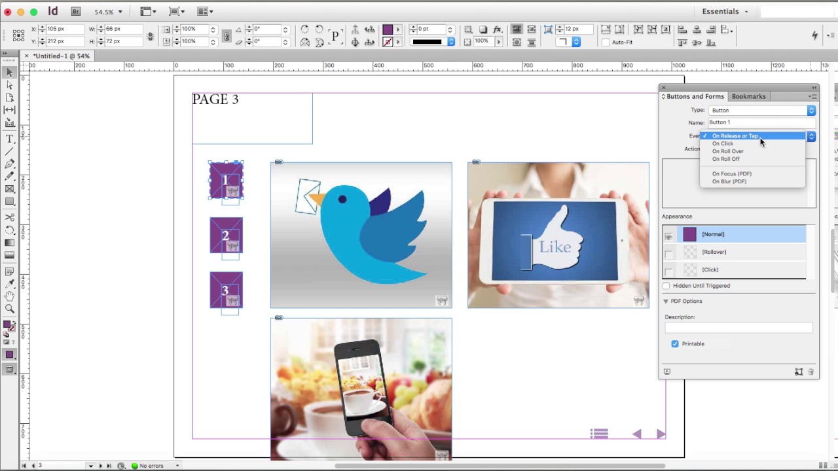838x471 pixels.
Task: Open the page number dropdown in status bar
Action: [90, 466]
